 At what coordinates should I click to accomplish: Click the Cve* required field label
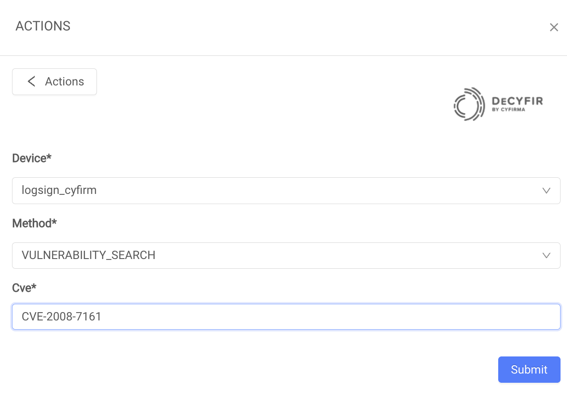tap(24, 287)
